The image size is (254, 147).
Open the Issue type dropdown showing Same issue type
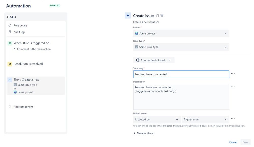pyautogui.click(x=181, y=47)
